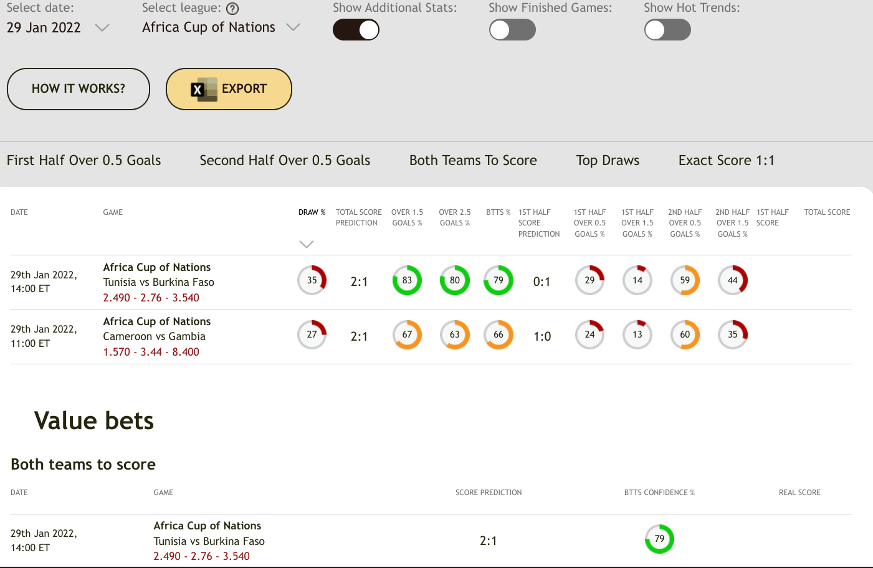Viewport: 873px width, 568px height.
Task: Click Cameroon 1st half over 0.5 gauge 24
Action: [589, 334]
